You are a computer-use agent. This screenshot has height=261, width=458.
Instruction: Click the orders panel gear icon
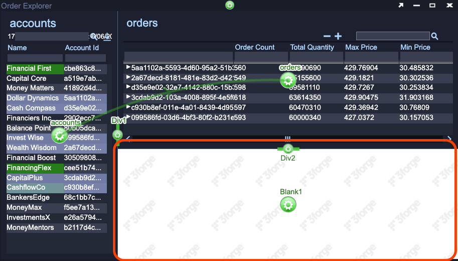pyautogui.click(x=288, y=80)
